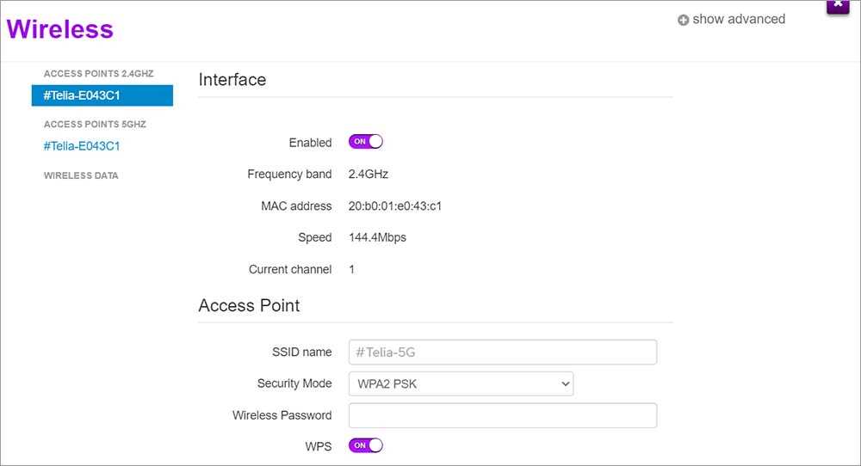
Task: Select the 2.4GHz access point #Telia-E043C1
Action: click(x=102, y=95)
